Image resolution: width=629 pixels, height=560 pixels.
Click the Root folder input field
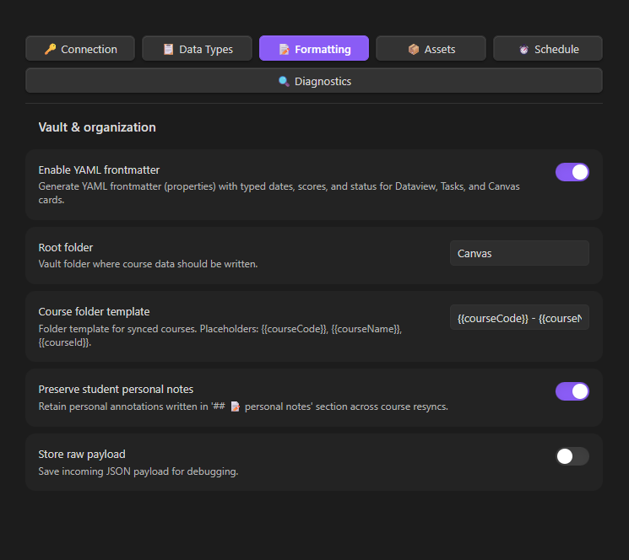519,253
